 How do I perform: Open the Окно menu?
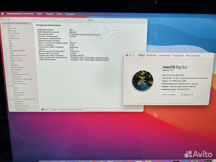[x=59, y=14]
